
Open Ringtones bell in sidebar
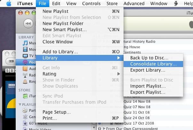coord(25,82)
